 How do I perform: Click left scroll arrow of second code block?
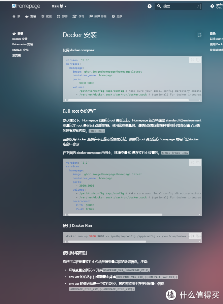[x=65, y=215]
